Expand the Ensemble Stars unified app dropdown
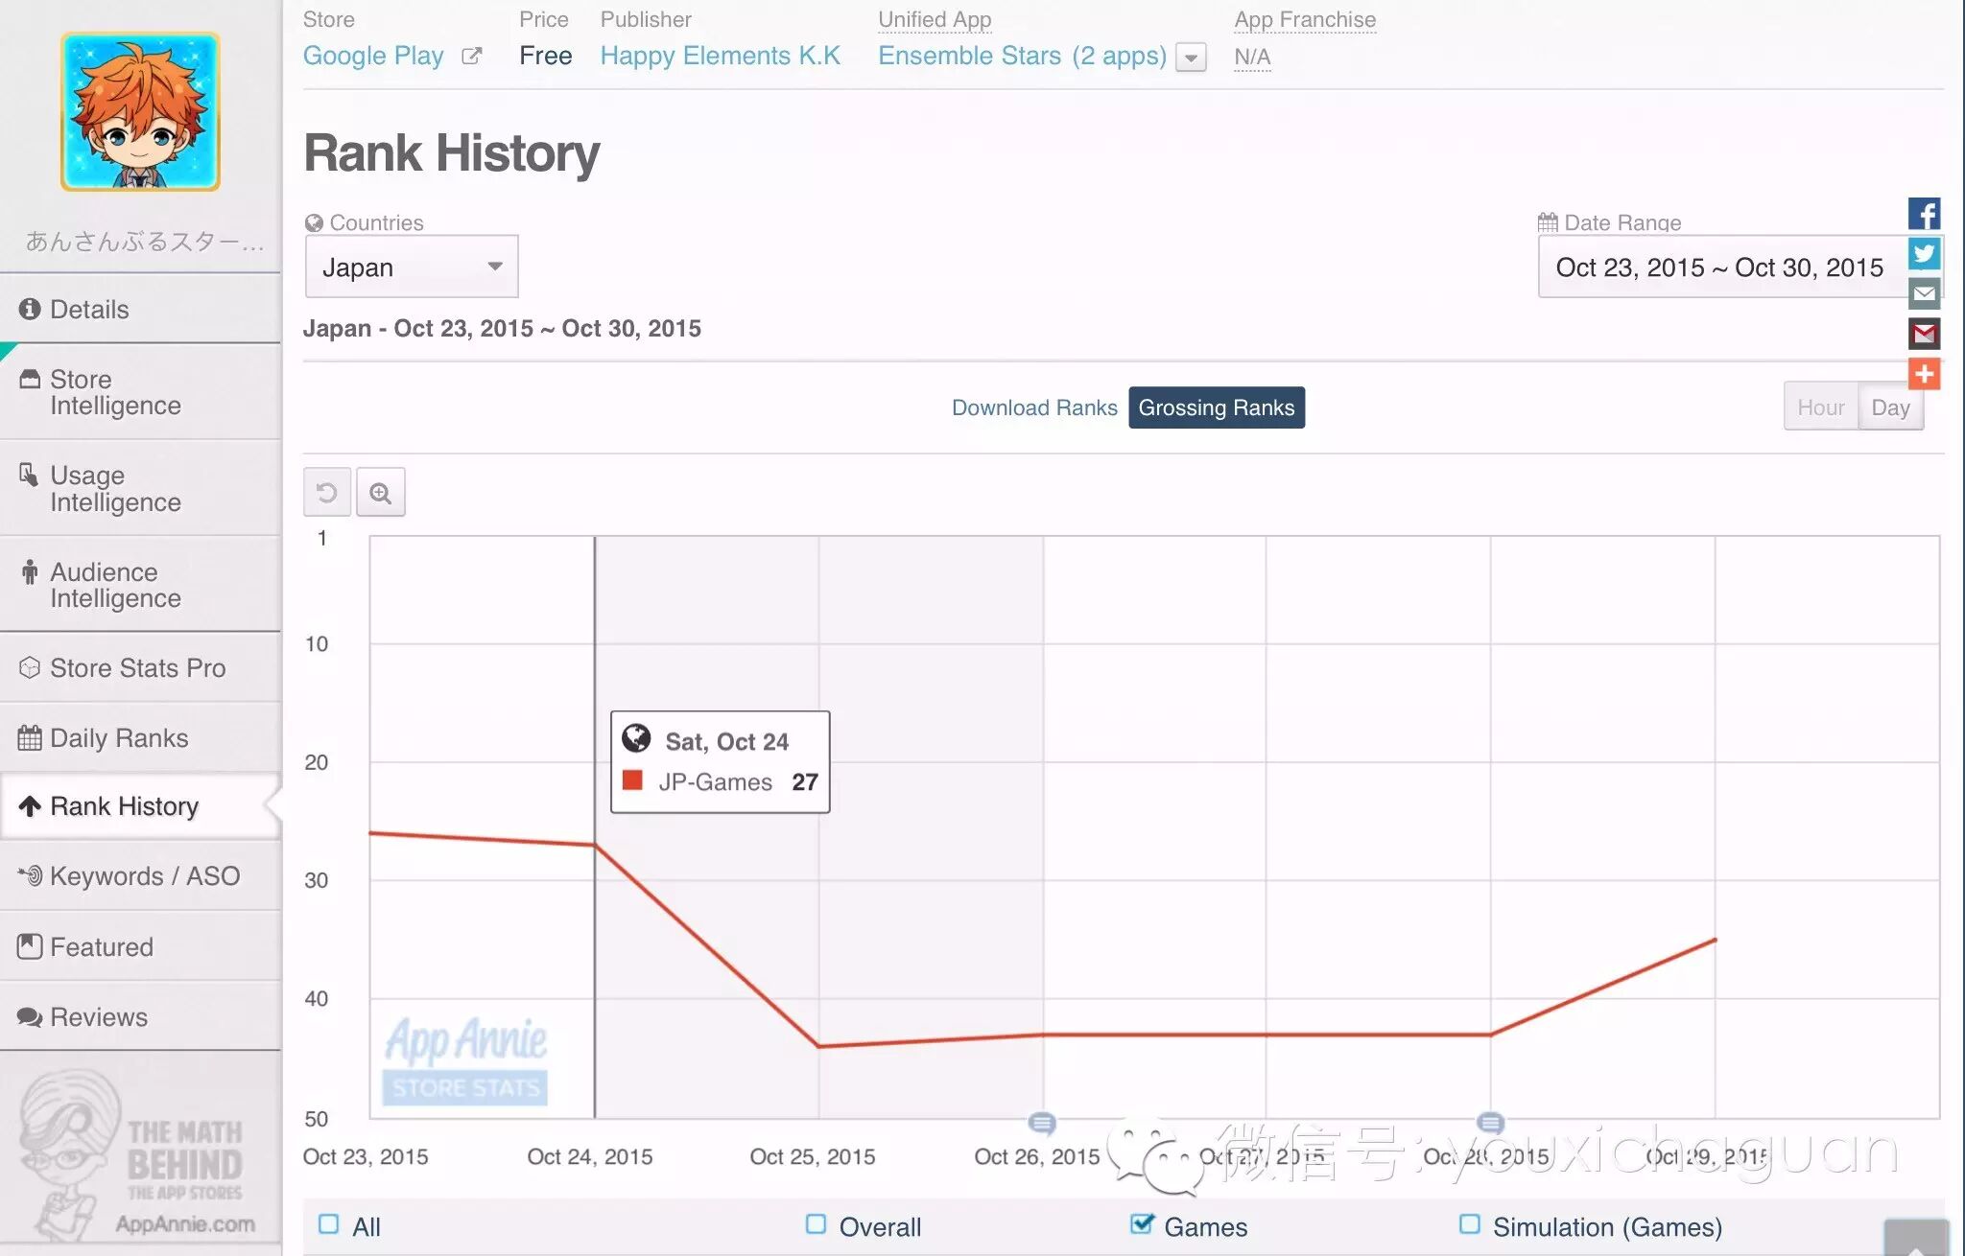1965x1256 pixels. coord(1191,58)
